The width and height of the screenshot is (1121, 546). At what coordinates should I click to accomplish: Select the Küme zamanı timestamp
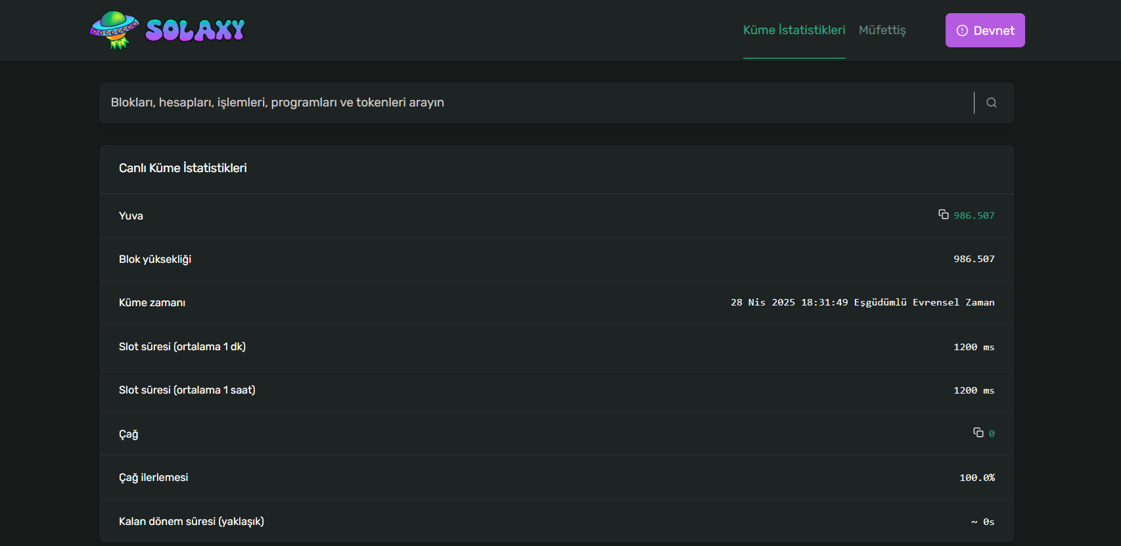863,302
